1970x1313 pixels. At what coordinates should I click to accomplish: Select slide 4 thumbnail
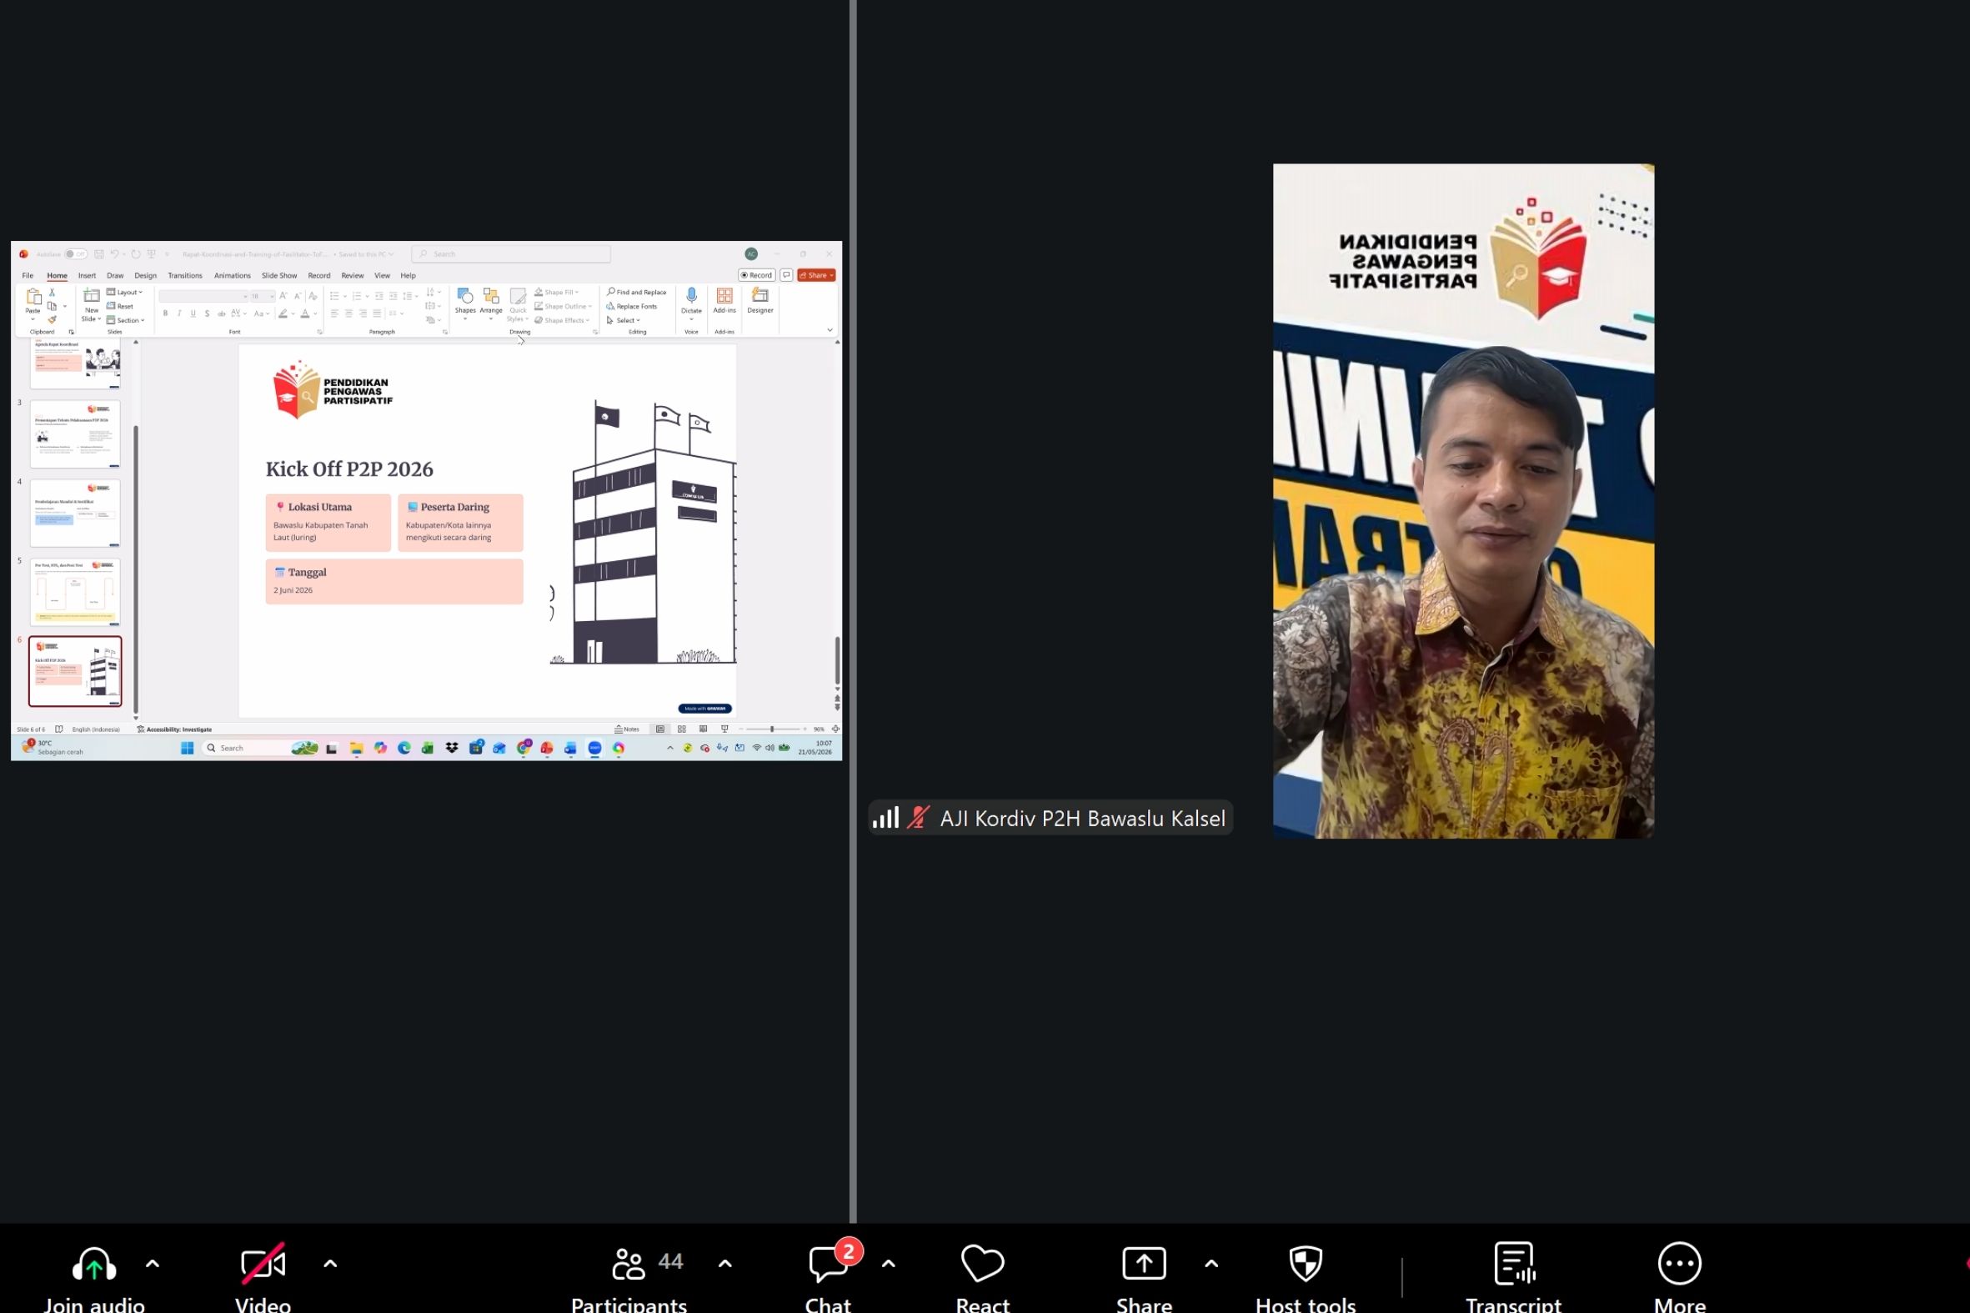coord(75,513)
